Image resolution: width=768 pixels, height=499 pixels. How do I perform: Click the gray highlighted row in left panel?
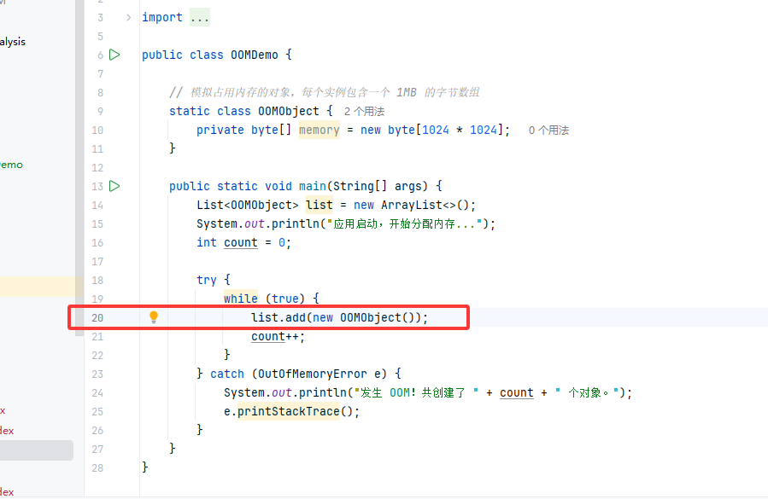(36, 450)
